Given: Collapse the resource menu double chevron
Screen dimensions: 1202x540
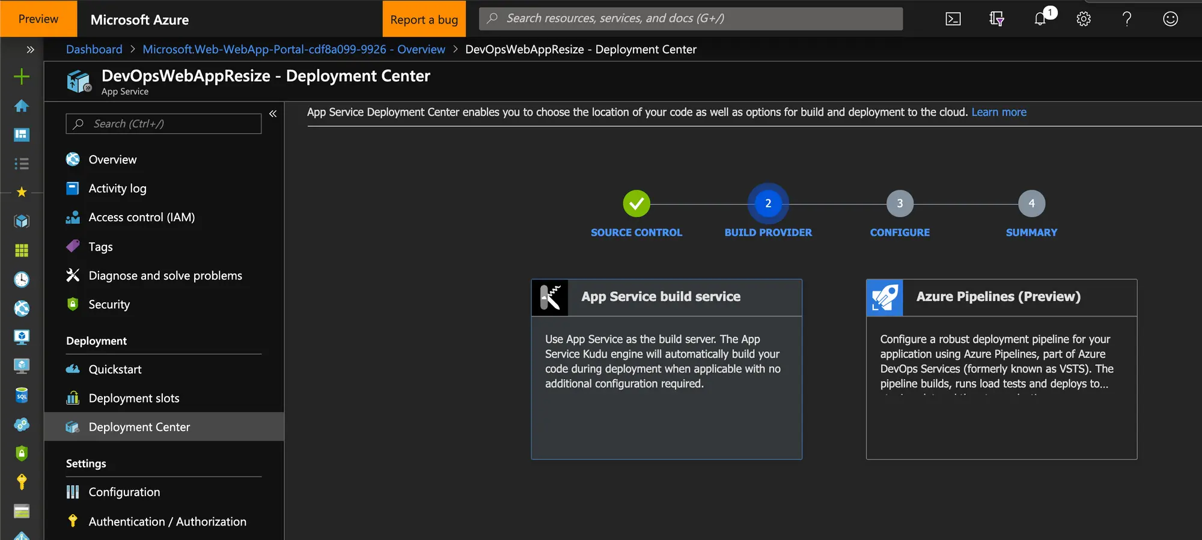Looking at the screenshot, I should 273,114.
